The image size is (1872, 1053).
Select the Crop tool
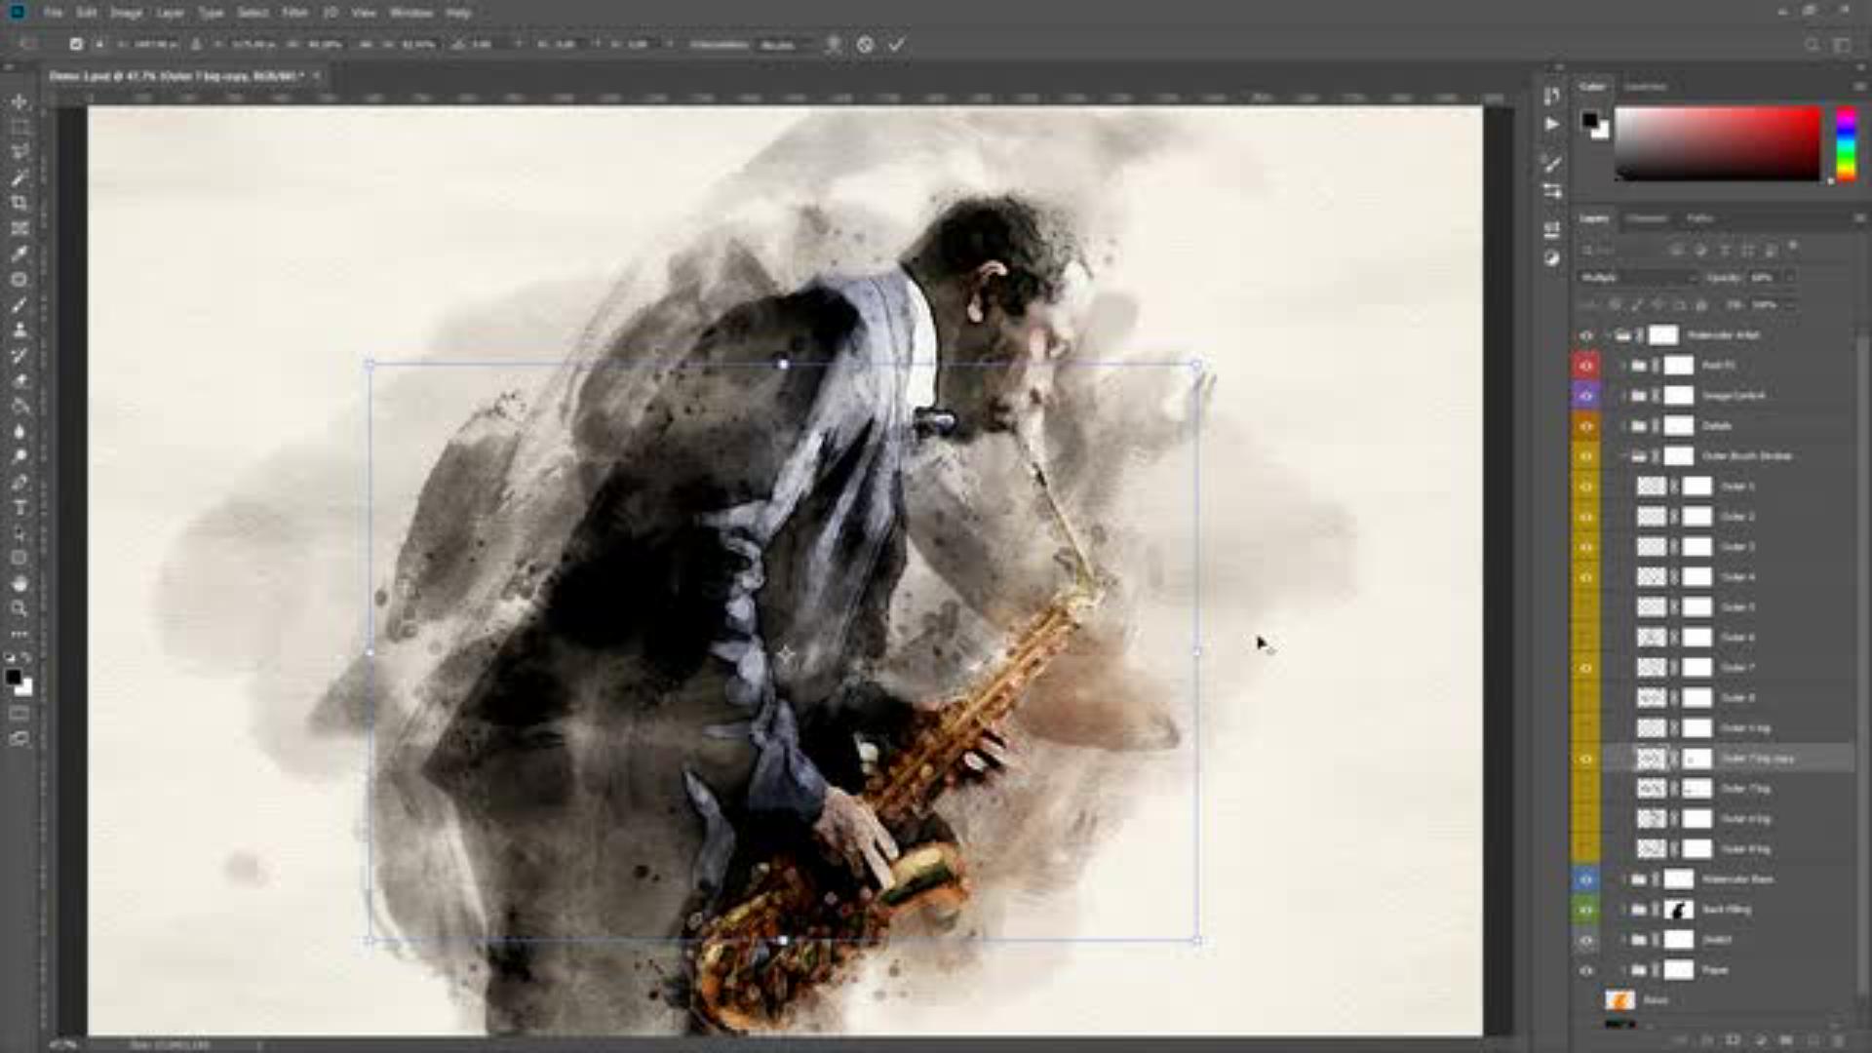point(19,203)
